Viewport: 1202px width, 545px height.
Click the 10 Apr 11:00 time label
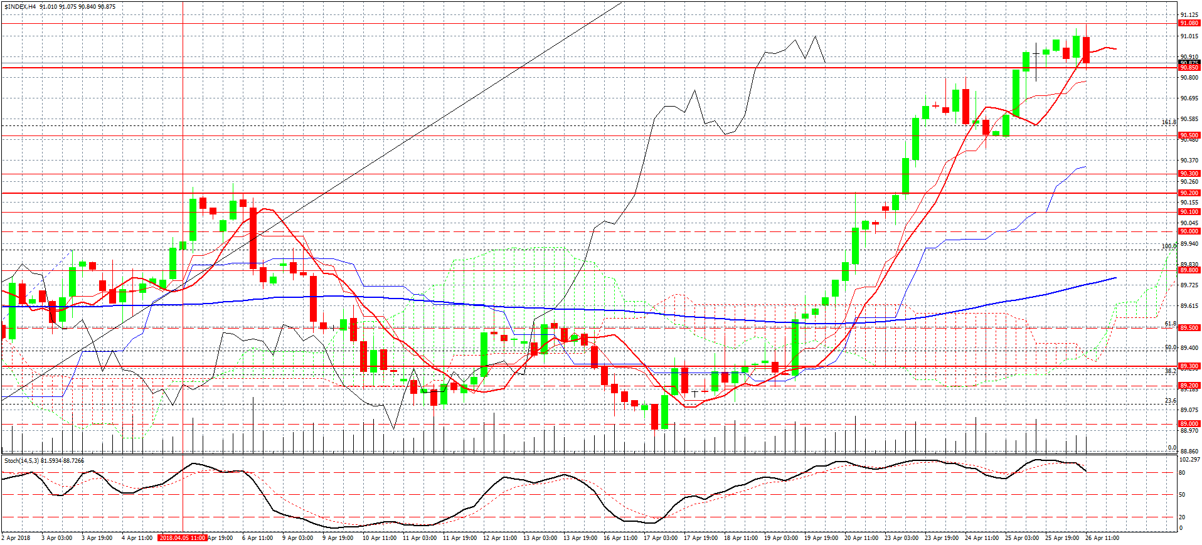tap(379, 538)
